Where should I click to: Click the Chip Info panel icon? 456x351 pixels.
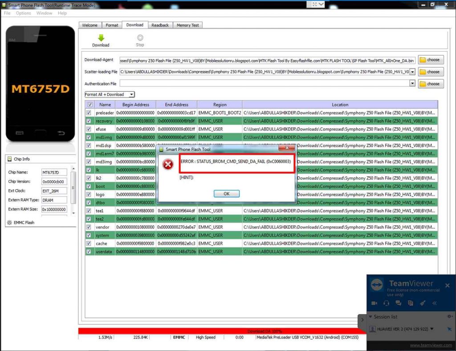pyautogui.click(x=10, y=159)
